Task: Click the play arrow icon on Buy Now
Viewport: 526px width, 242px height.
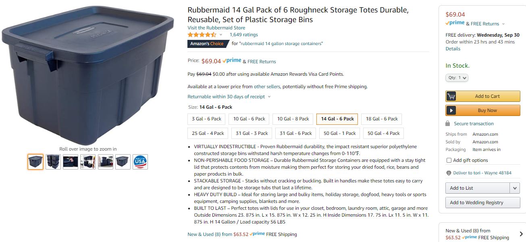Action: [x=451, y=110]
